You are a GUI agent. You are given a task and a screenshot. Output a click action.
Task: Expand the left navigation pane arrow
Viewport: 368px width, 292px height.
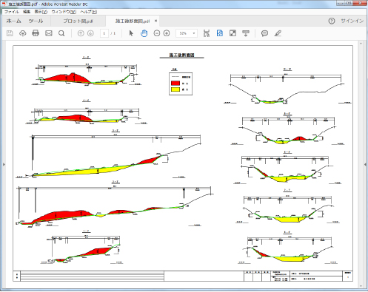(4, 164)
